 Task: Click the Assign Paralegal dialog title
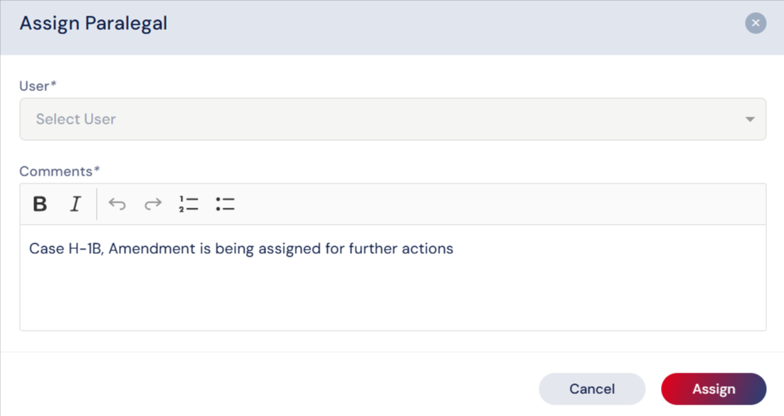93,23
